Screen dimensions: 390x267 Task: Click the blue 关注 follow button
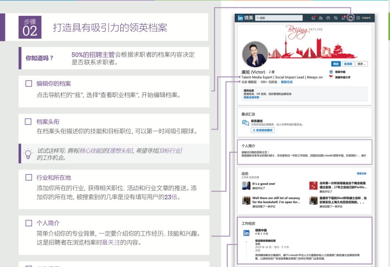[336, 64]
